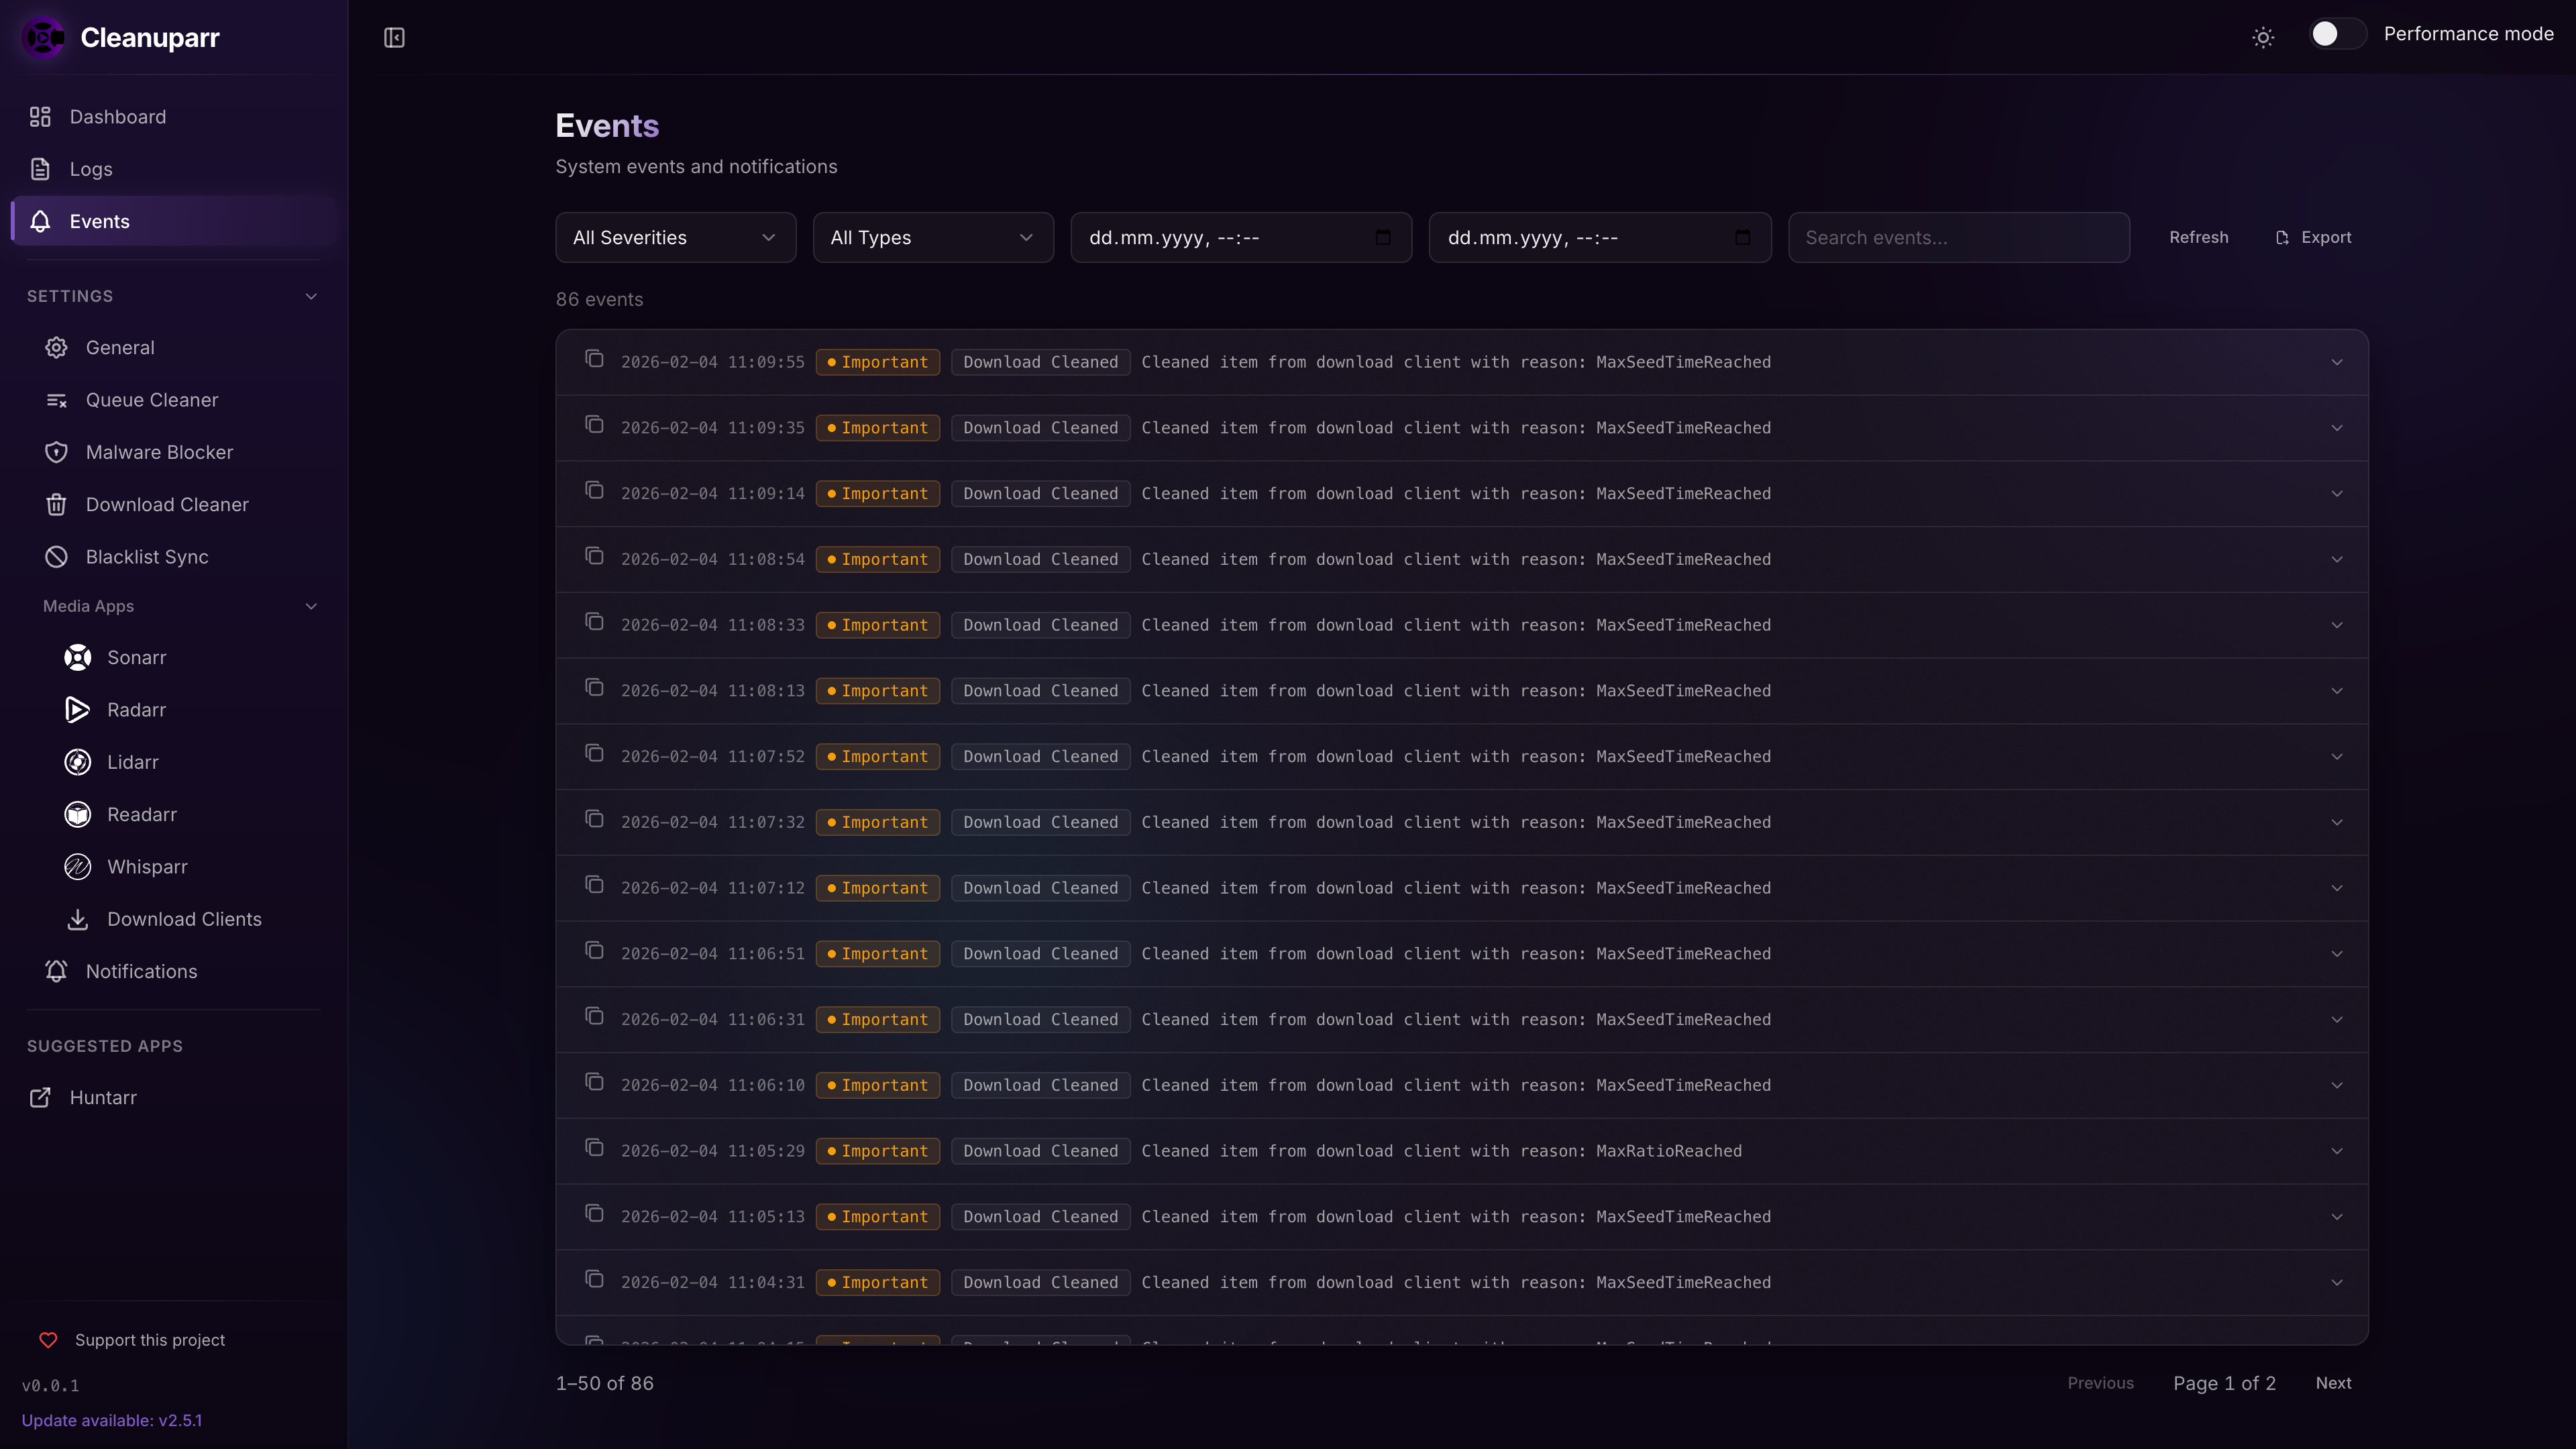This screenshot has height=1449, width=2576.
Task: Copy the 11:07:52 event
Action: click(594, 753)
